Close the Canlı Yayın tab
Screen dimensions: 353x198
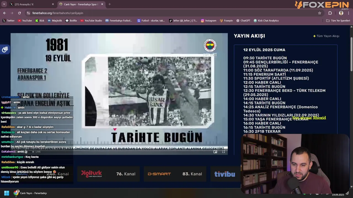pyautogui.click(x=102, y=4)
